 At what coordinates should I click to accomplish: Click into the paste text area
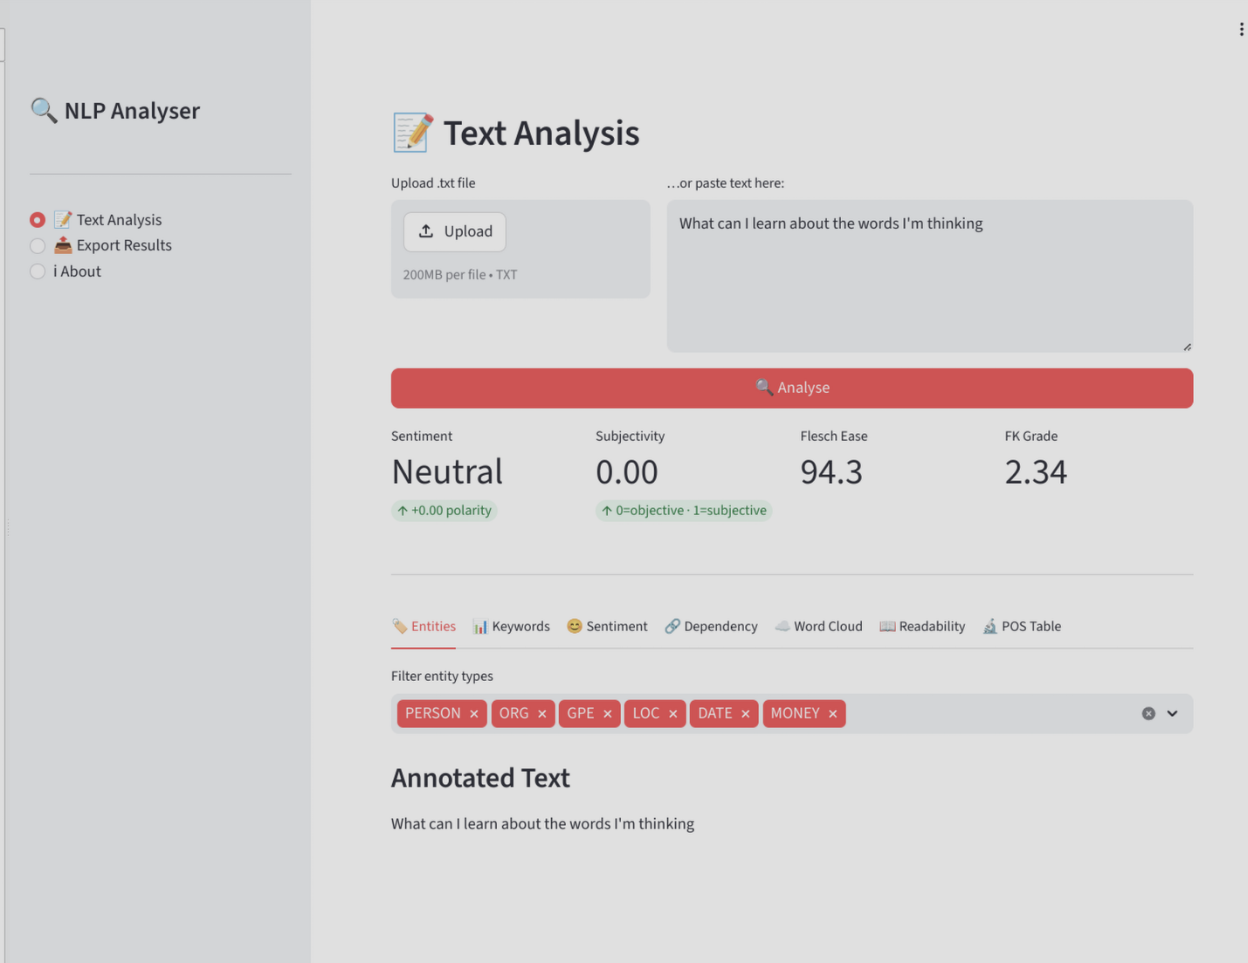929,279
